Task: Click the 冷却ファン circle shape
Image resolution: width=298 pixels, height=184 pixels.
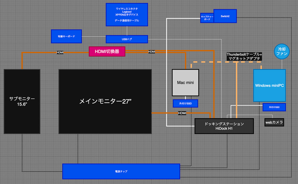Action: click(281, 51)
